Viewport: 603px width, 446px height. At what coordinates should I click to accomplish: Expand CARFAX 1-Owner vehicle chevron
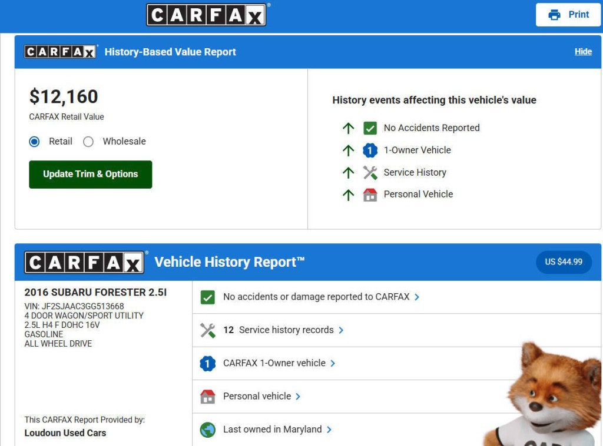pos(333,364)
